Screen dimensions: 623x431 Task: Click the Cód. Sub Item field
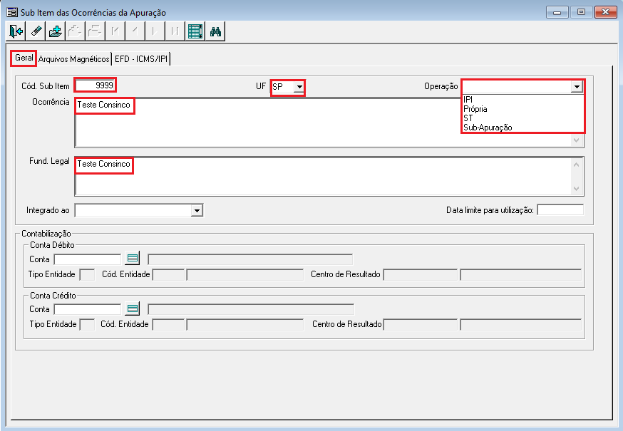point(95,85)
